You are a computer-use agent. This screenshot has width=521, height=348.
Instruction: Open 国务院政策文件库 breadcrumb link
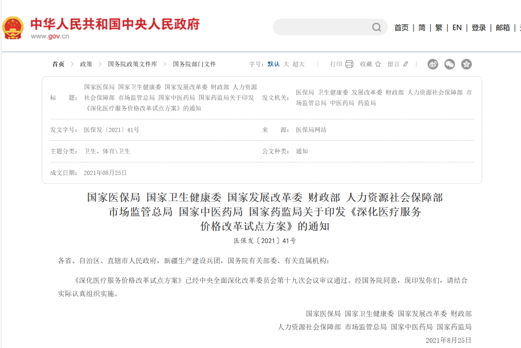tap(132, 64)
